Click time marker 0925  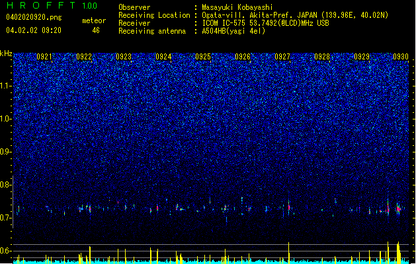coord(203,57)
